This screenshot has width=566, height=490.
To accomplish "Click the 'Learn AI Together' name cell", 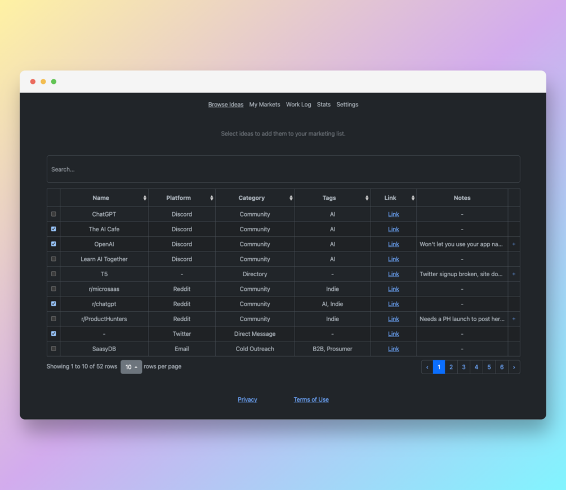I will 104,259.
